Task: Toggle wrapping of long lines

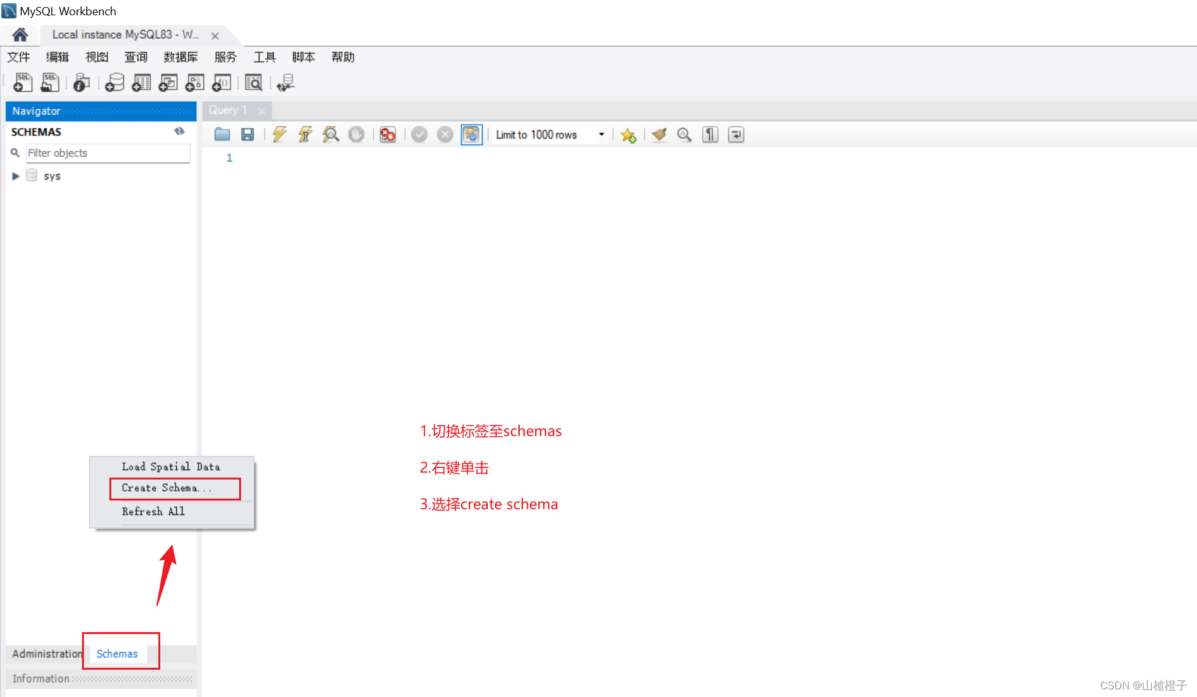Action: [735, 134]
